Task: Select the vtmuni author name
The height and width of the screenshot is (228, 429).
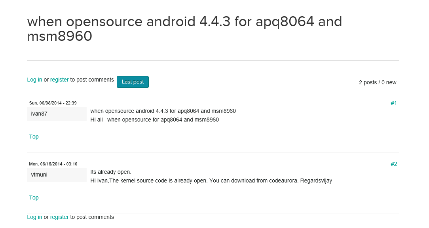Action: click(x=39, y=175)
